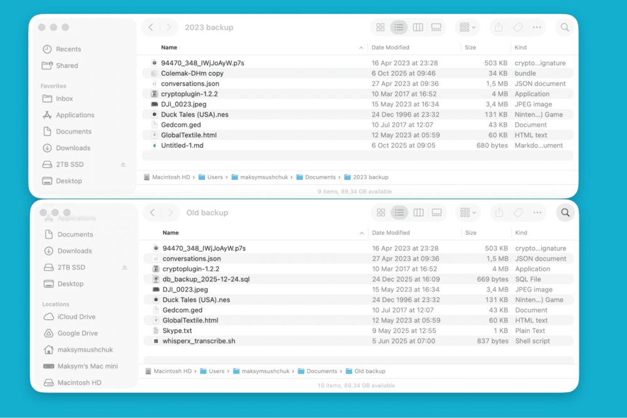Open More actions menu in 2023 backup window
The height and width of the screenshot is (418, 627).
point(537,27)
